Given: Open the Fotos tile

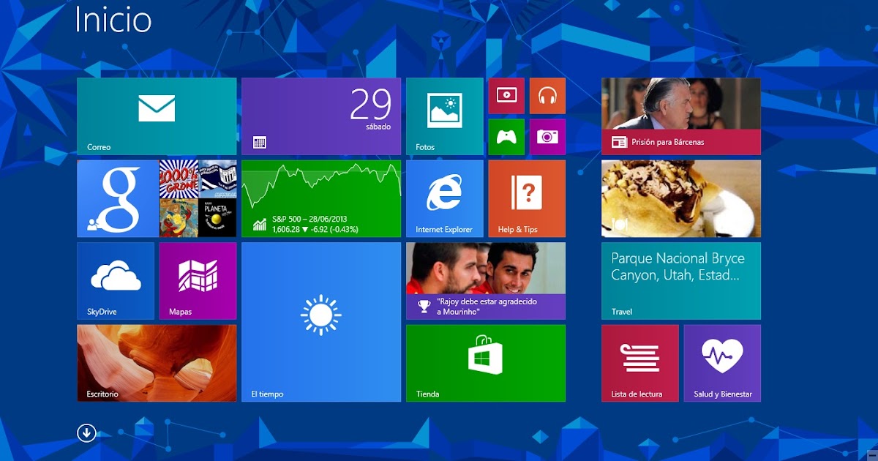Looking at the screenshot, I should [x=445, y=116].
